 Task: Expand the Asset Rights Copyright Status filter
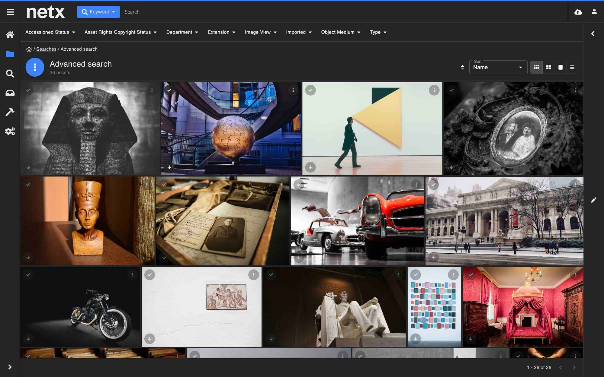pos(120,32)
